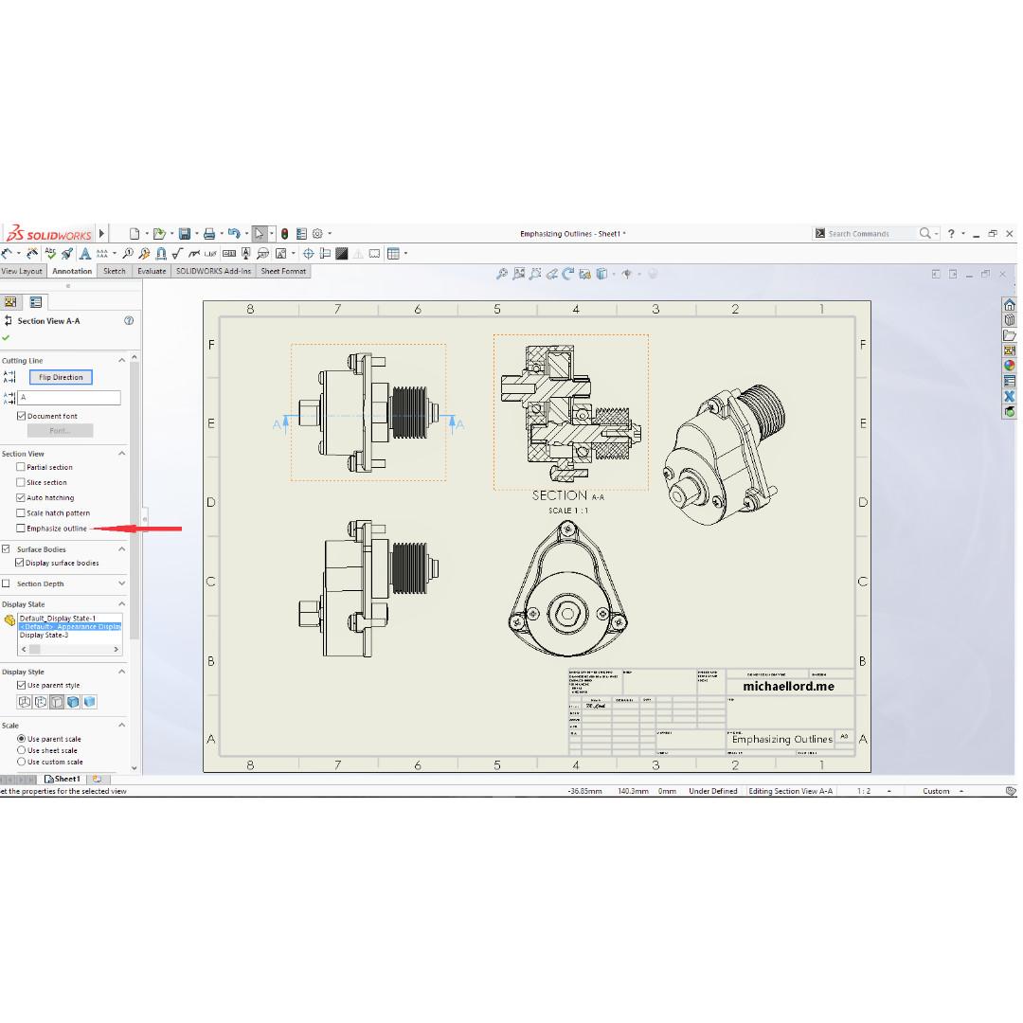This screenshot has width=1023, height=1023.
Task: Collapse the Display State section
Action: click(x=121, y=603)
